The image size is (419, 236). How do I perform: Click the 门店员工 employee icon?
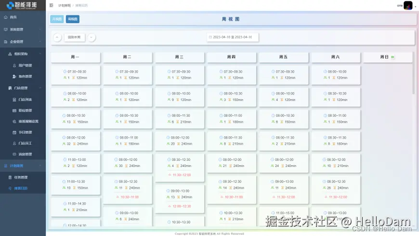tap(14, 143)
